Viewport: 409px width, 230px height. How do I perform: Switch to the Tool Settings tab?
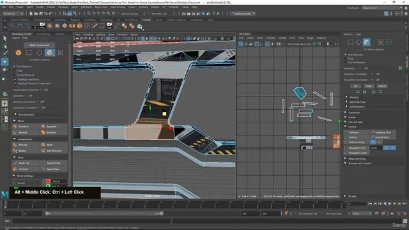coord(43,34)
